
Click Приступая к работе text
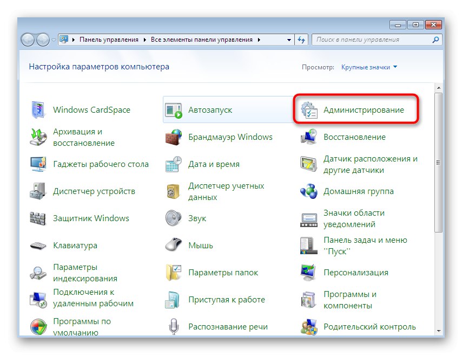pyautogui.click(x=227, y=300)
